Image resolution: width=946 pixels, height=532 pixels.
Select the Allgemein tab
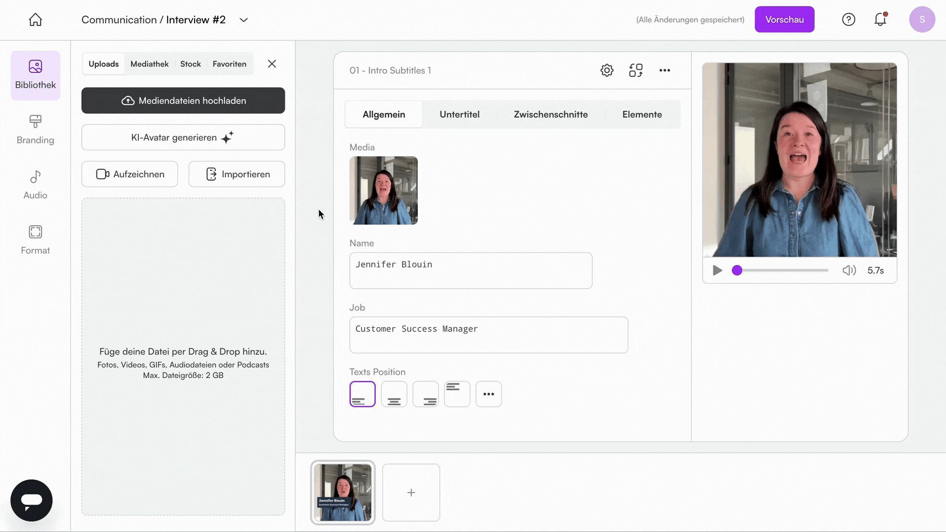[x=384, y=114]
